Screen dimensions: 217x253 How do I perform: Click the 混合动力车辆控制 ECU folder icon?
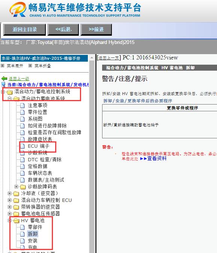coord(16,200)
